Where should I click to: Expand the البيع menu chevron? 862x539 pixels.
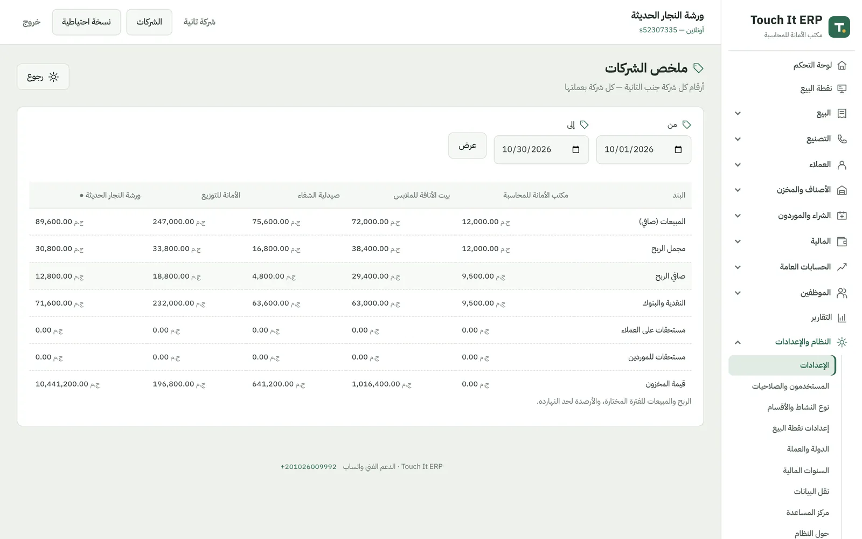738,113
